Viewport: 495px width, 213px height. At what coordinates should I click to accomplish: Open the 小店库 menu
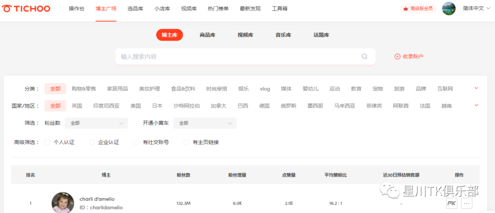click(162, 9)
